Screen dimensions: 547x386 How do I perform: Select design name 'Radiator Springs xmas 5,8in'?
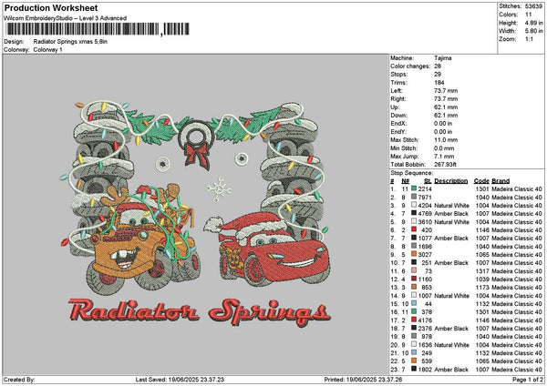[x=70, y=42]
